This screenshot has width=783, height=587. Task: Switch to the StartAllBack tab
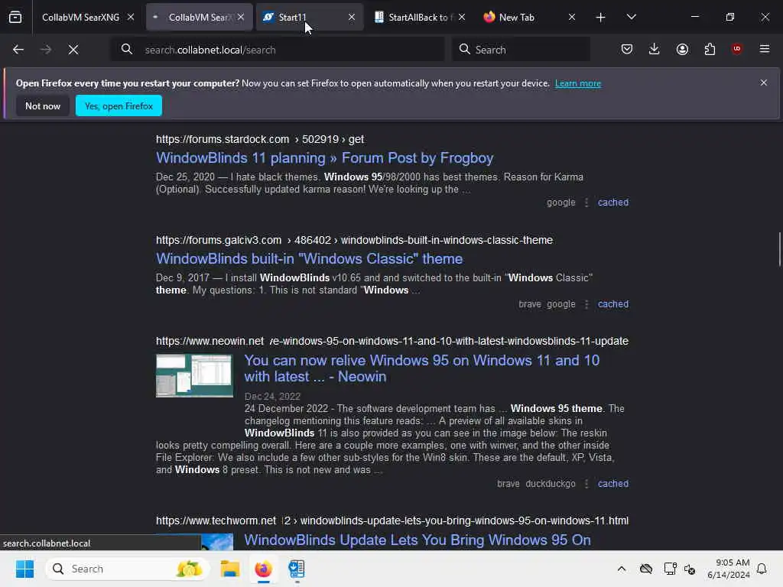418,17
